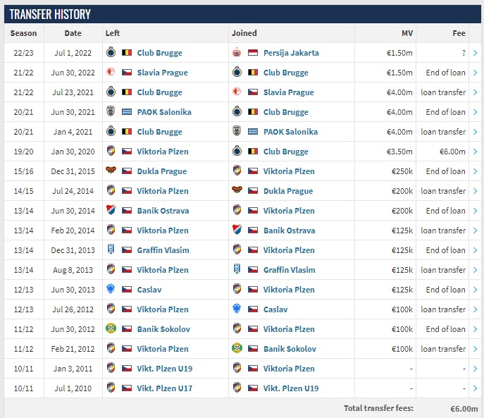Open the Vikt. Plzen U17 club link

tap(164, 388)
